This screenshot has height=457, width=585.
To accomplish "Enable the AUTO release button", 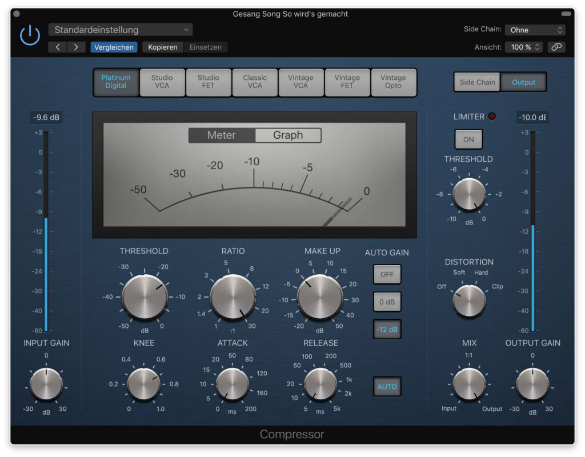I will (387, 387).
